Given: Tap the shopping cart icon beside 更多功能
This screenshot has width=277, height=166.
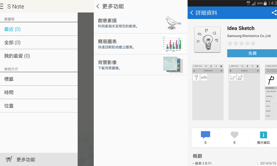Looking at the screenshot, I should 9,160.
